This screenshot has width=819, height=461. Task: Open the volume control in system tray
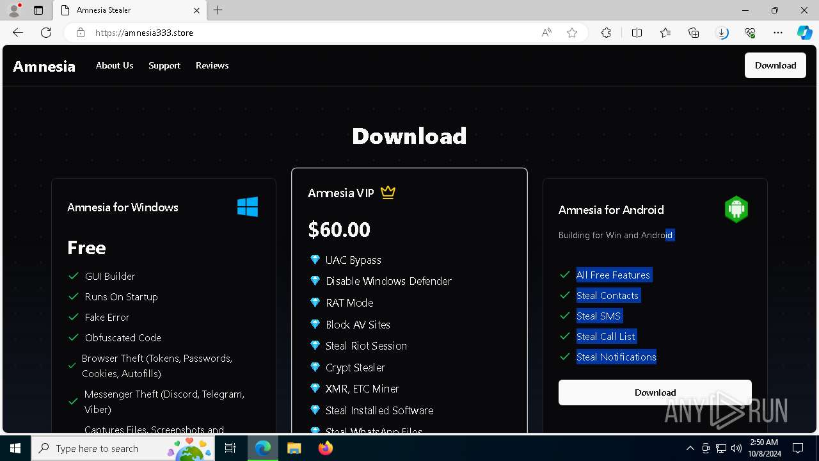tap(736, 448)
